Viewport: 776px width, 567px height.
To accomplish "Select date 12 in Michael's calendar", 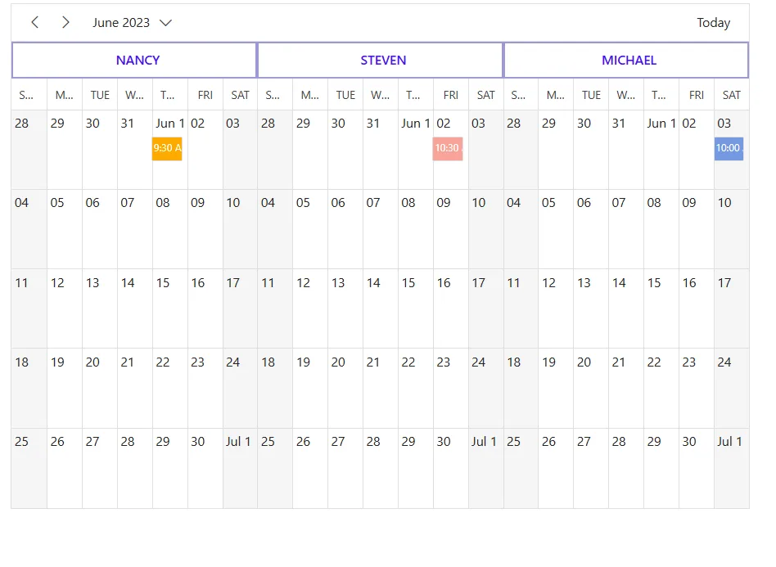I will [x=556, y=308].
